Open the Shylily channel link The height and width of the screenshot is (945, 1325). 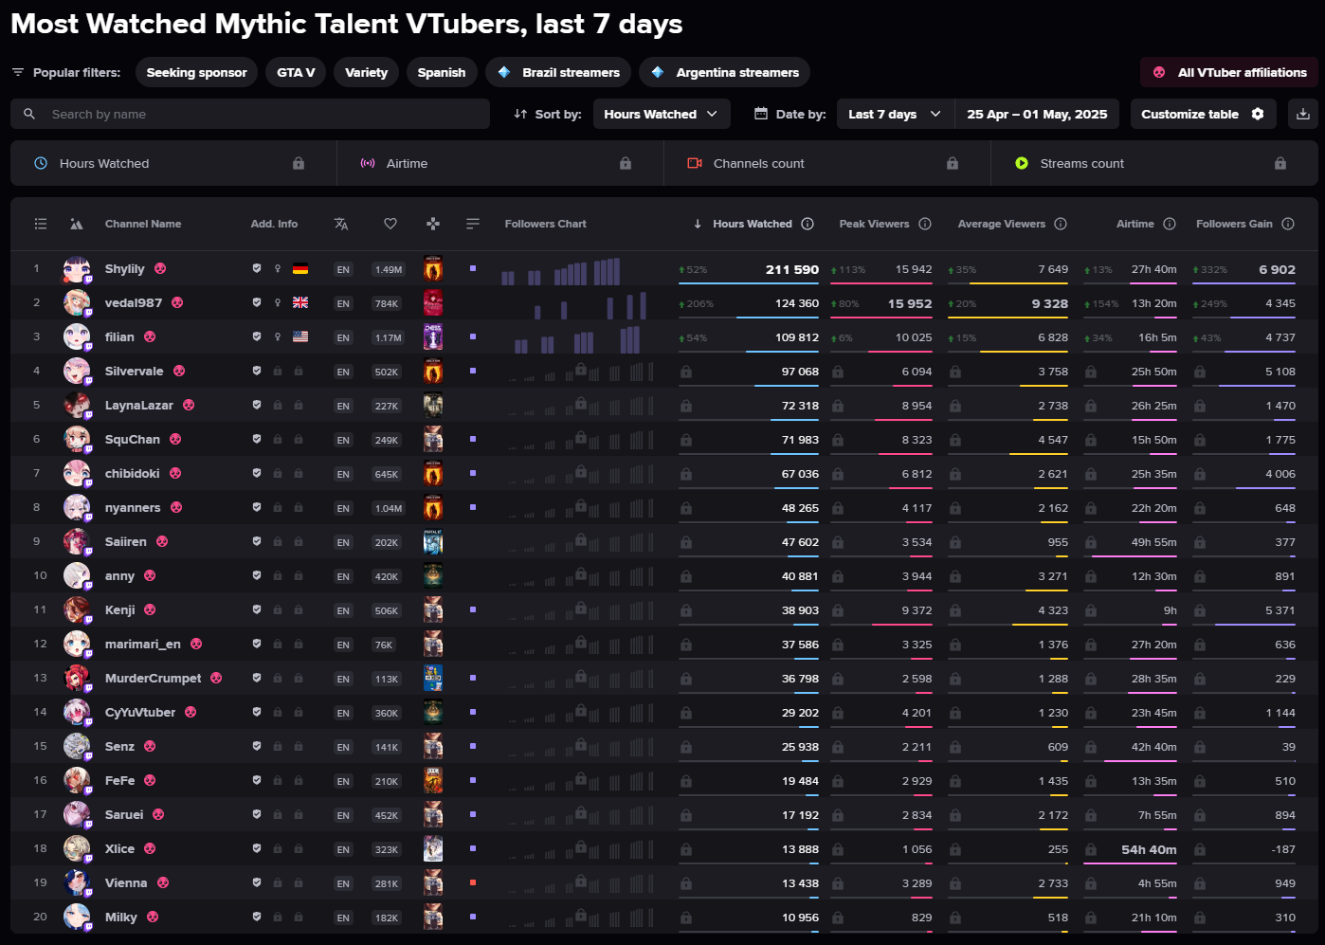tap(124, 269)
